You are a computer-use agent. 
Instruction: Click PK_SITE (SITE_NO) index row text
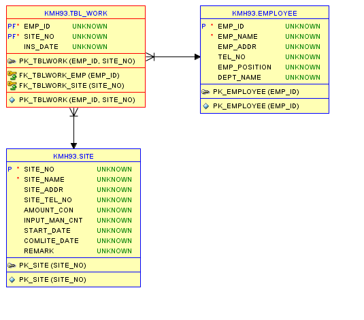pos(52,280)
